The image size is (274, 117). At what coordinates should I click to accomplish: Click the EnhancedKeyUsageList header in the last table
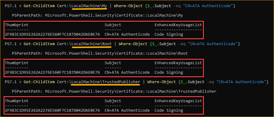178,101
